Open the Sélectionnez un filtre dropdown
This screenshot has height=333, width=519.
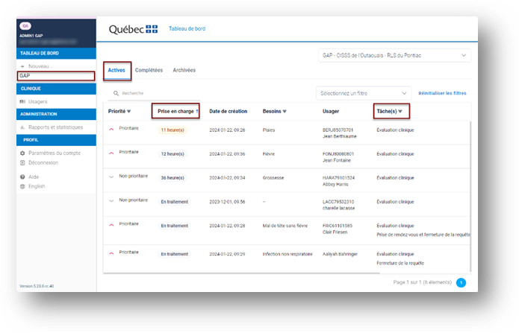[x=364, y=93]
